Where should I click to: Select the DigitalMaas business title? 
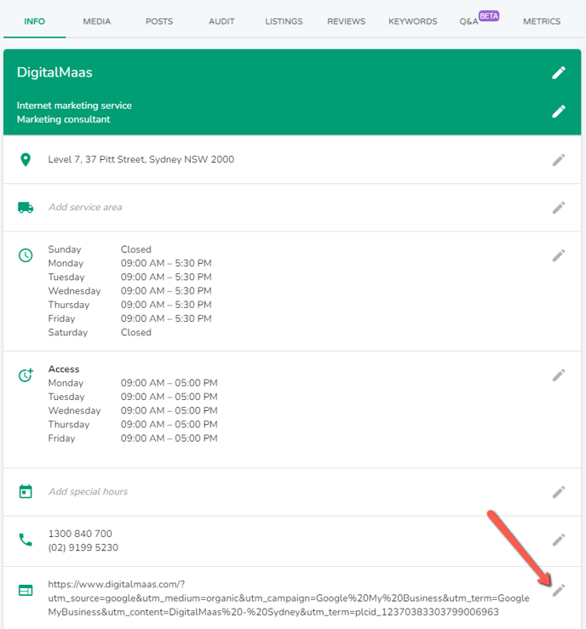point(55,72)
